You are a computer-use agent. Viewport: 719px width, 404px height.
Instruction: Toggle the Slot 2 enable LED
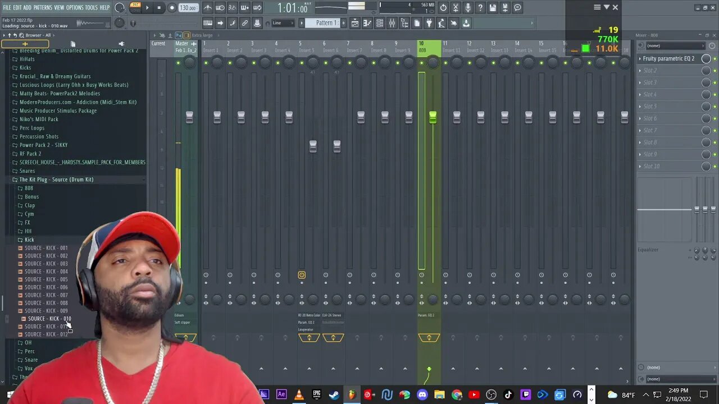click(715, 71)
